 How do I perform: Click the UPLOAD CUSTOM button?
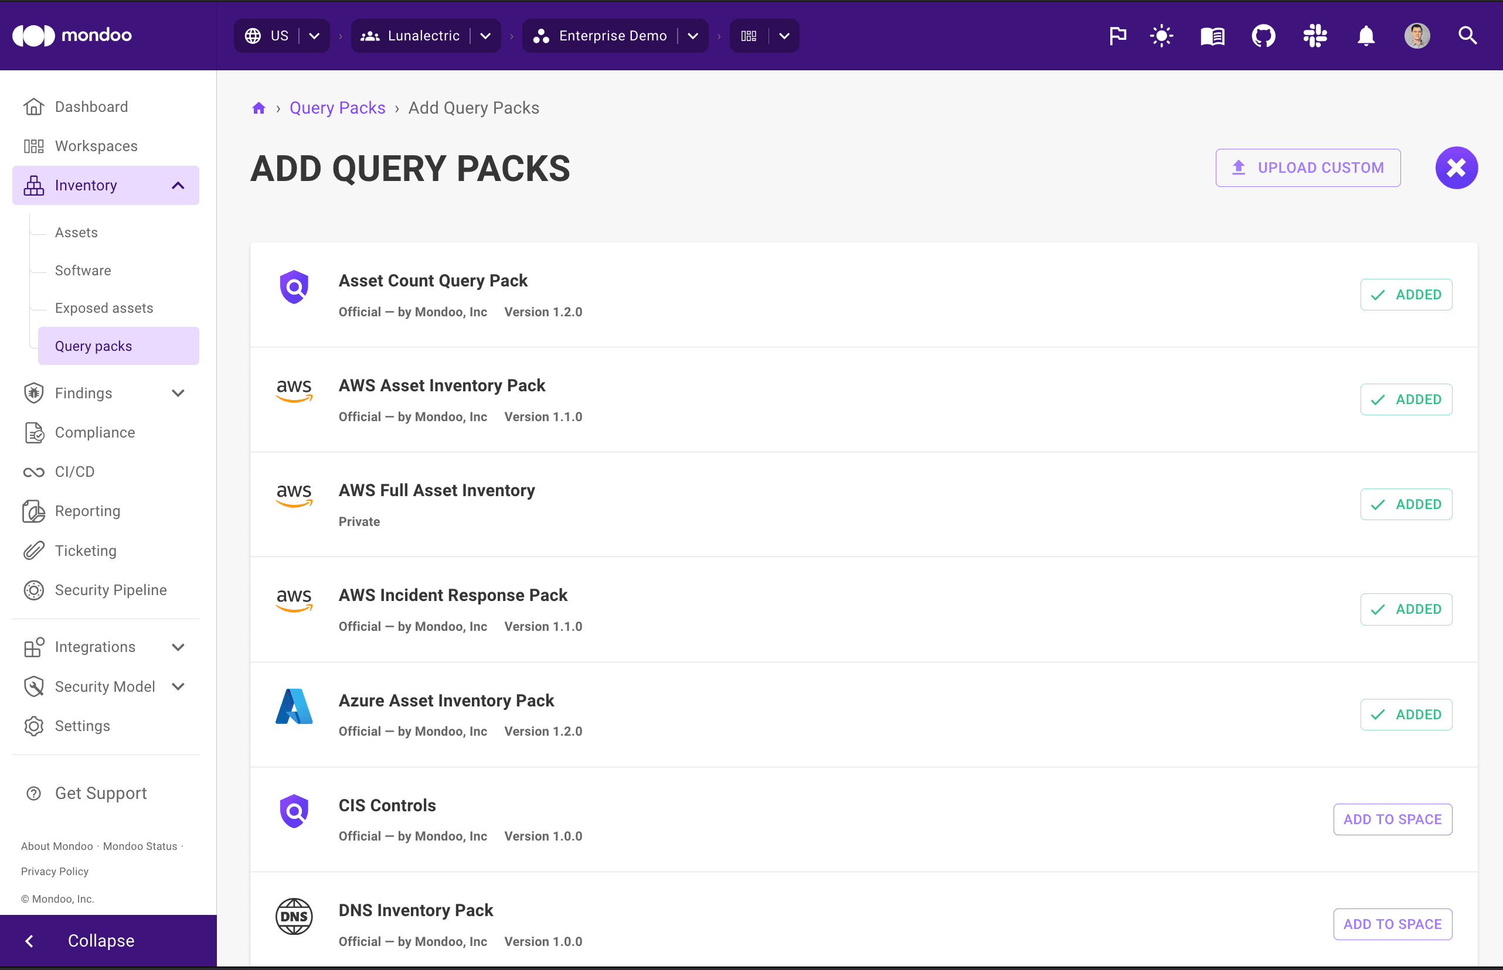(x=1308, y=168)
